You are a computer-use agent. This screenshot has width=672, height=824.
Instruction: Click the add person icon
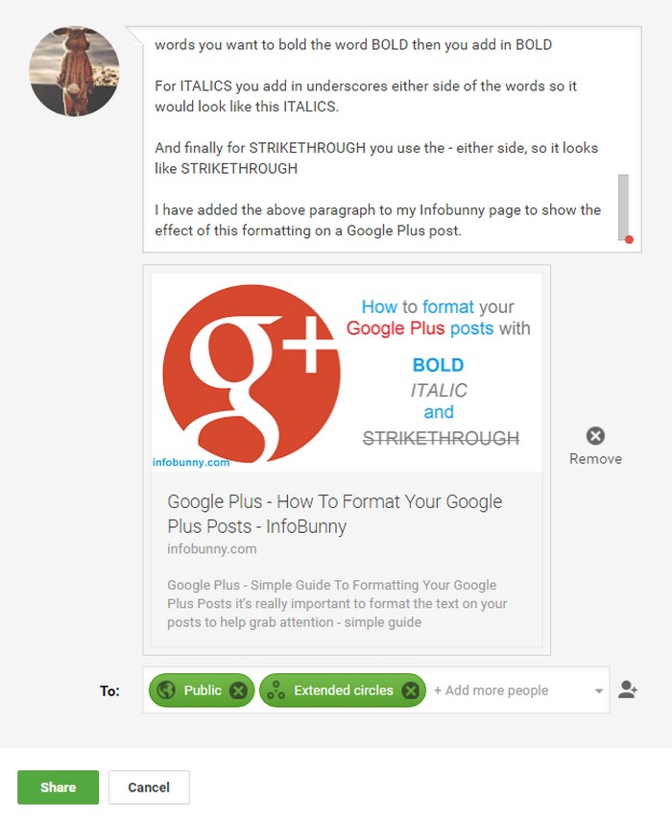click(627, 690)
